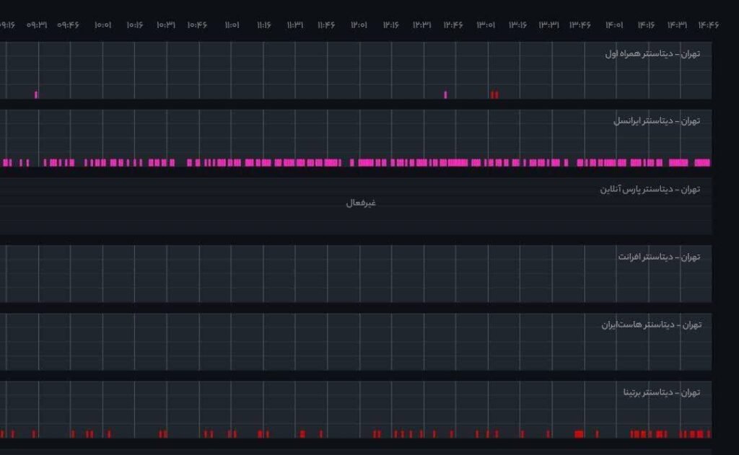Image resolution: width=739 pixels, height=455 pixels.
Task: Open the 'دیتاسنتر همراه اول' row label
Action: (x=652, y=53)
